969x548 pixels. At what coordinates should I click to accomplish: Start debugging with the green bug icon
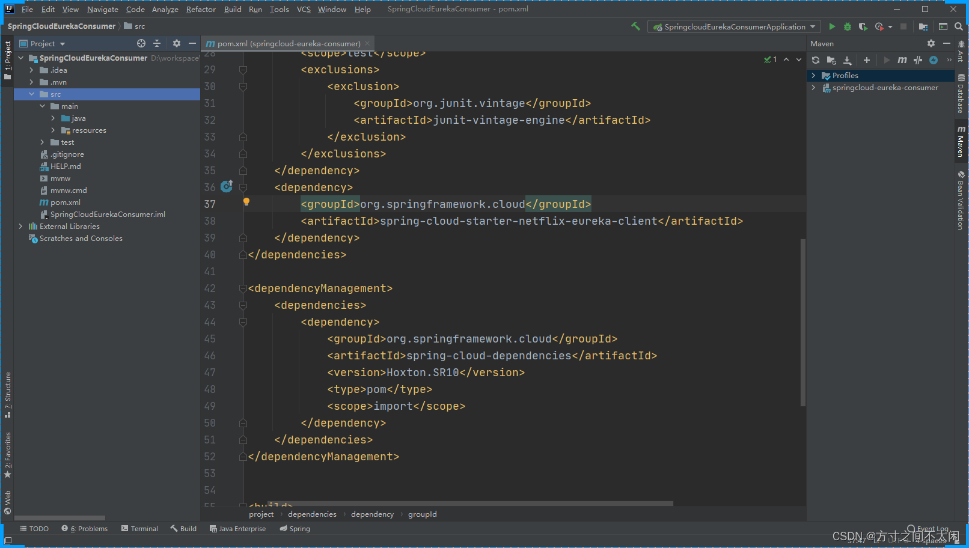point(848,26)
